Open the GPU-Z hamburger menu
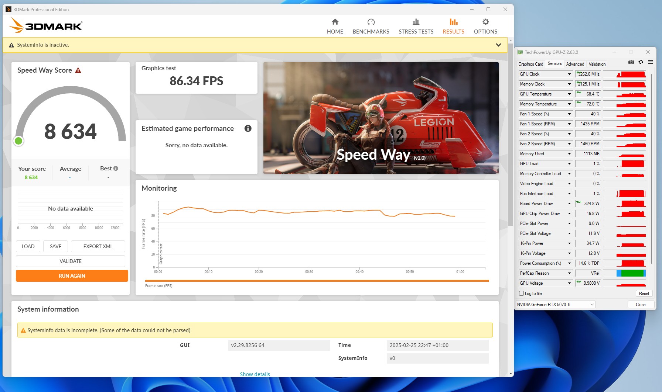 click(x=650, y=62)
